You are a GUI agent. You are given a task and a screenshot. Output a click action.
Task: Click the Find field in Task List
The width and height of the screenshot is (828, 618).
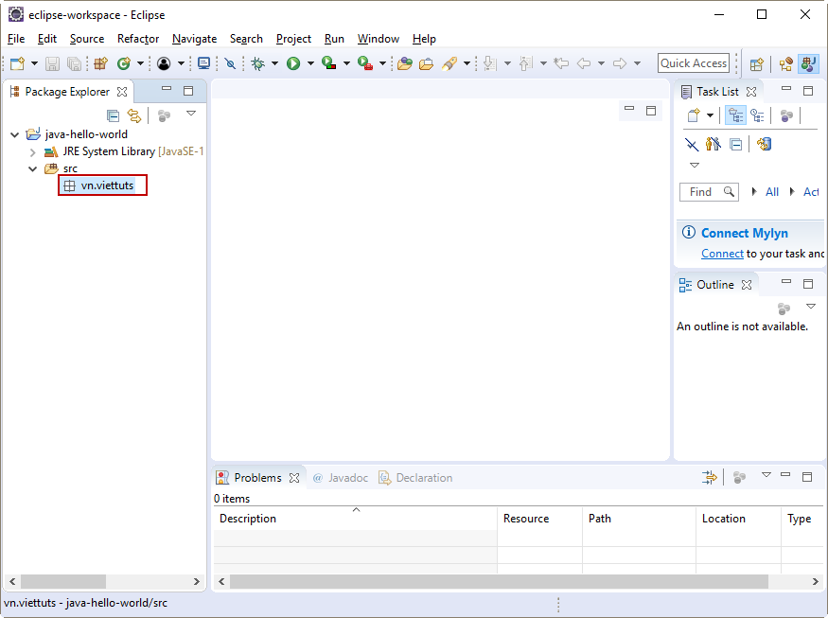(x=709, y=192)
